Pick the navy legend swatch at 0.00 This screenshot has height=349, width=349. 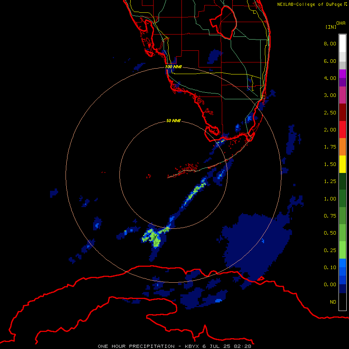(342, 289)
